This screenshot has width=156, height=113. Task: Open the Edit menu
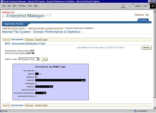point(9,6)
